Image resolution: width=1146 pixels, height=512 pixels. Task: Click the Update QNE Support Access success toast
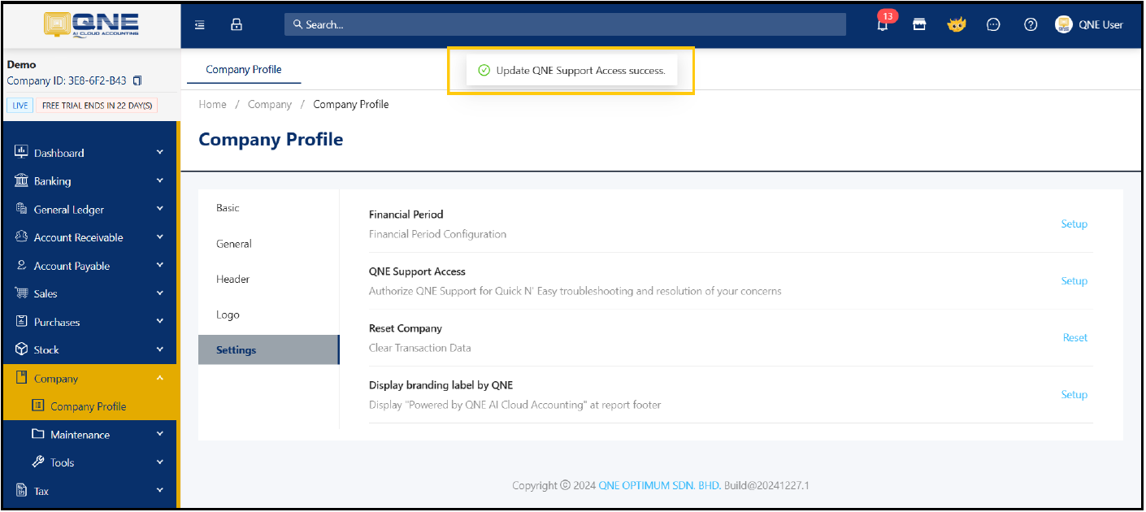click(x=572, y=71)
